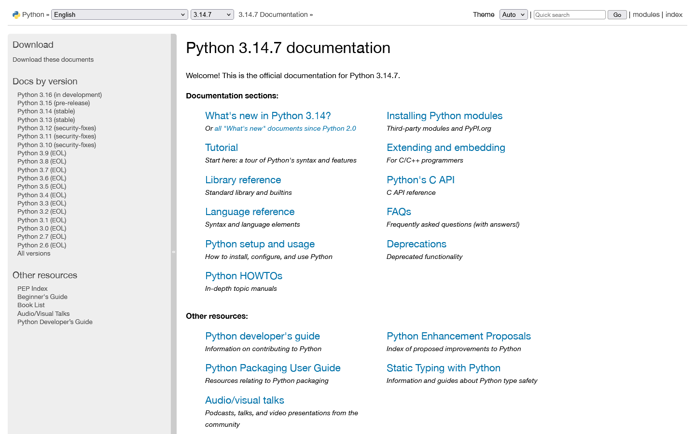The image size is (695, 434).
Task: Open Python setup and usage
Action: tap(260, 244)
